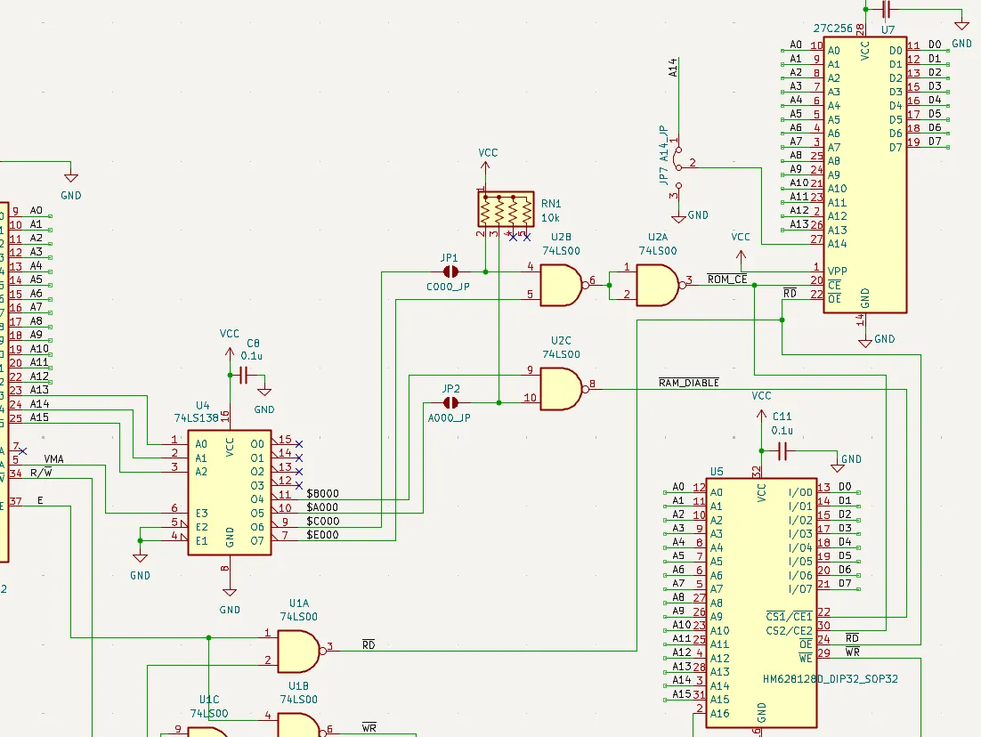Screen dimensions: 981x737
Task: Click the VMA net label
Action: point(53,459)
